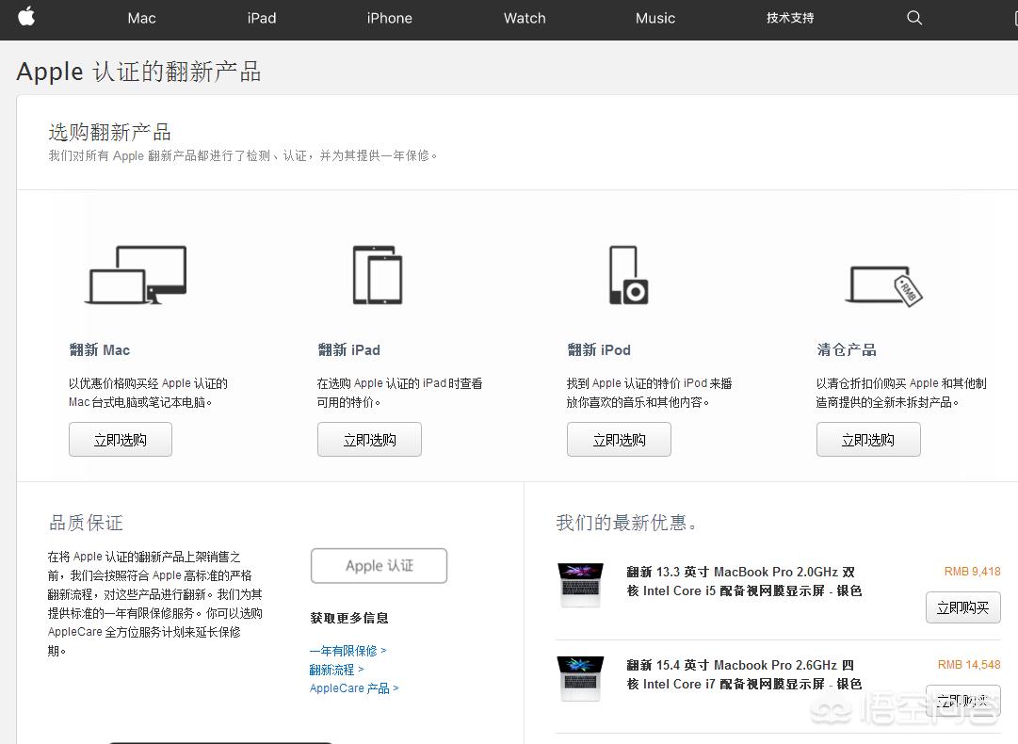This screenshot has width=1018, height=744.
Task: Click the 15.4 英寸 MacBook Pro thumbnail
Action: pos(580,678)
